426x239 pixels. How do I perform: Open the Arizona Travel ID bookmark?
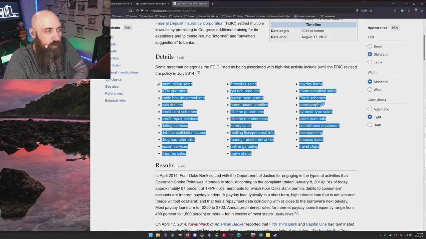click(x=279, y=16)
